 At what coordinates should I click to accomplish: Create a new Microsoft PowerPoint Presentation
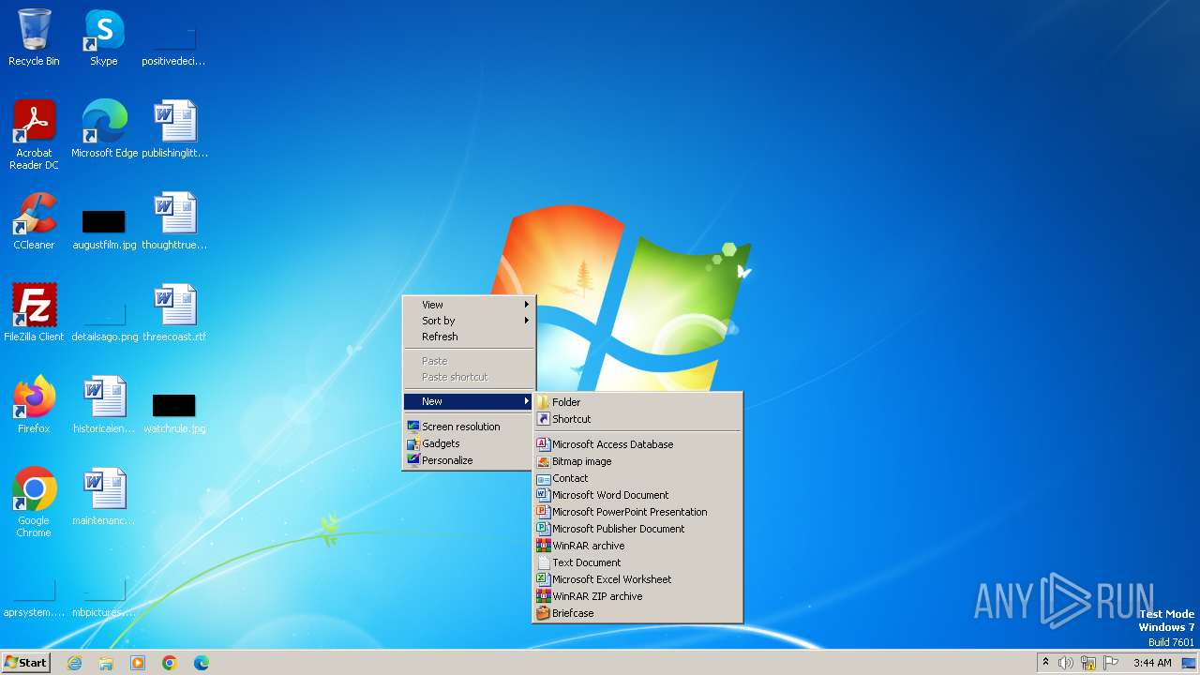pos(637,512)
